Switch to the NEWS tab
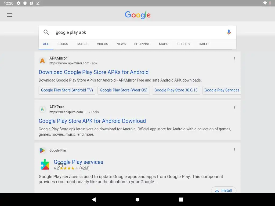The width and height of the screenshot is (275, 206). [121, 44]
